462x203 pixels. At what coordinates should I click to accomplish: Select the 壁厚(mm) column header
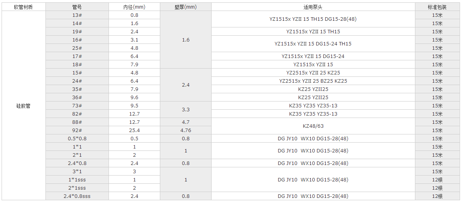(185, 7)
